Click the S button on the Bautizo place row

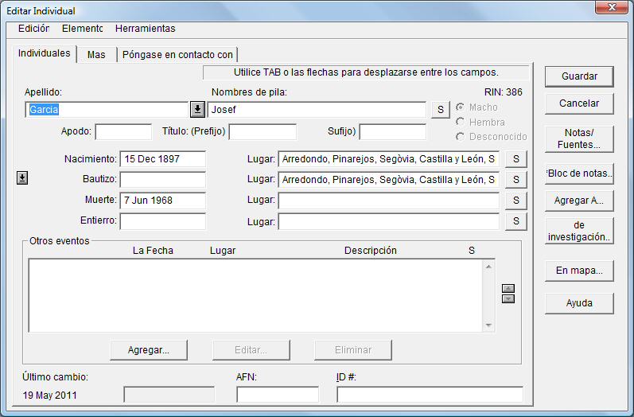515,180
